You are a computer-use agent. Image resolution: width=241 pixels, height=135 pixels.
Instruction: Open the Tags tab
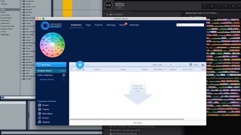88,25
